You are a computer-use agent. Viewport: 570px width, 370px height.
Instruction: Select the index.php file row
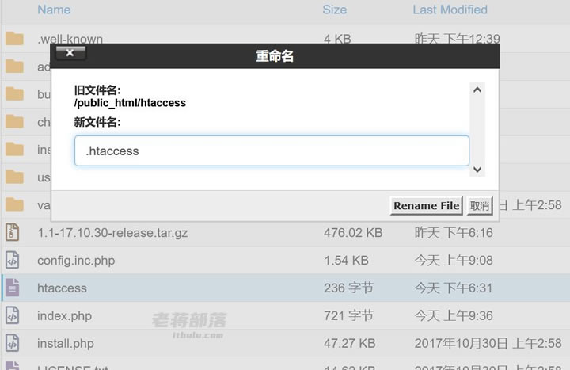(x=285, y=315)
